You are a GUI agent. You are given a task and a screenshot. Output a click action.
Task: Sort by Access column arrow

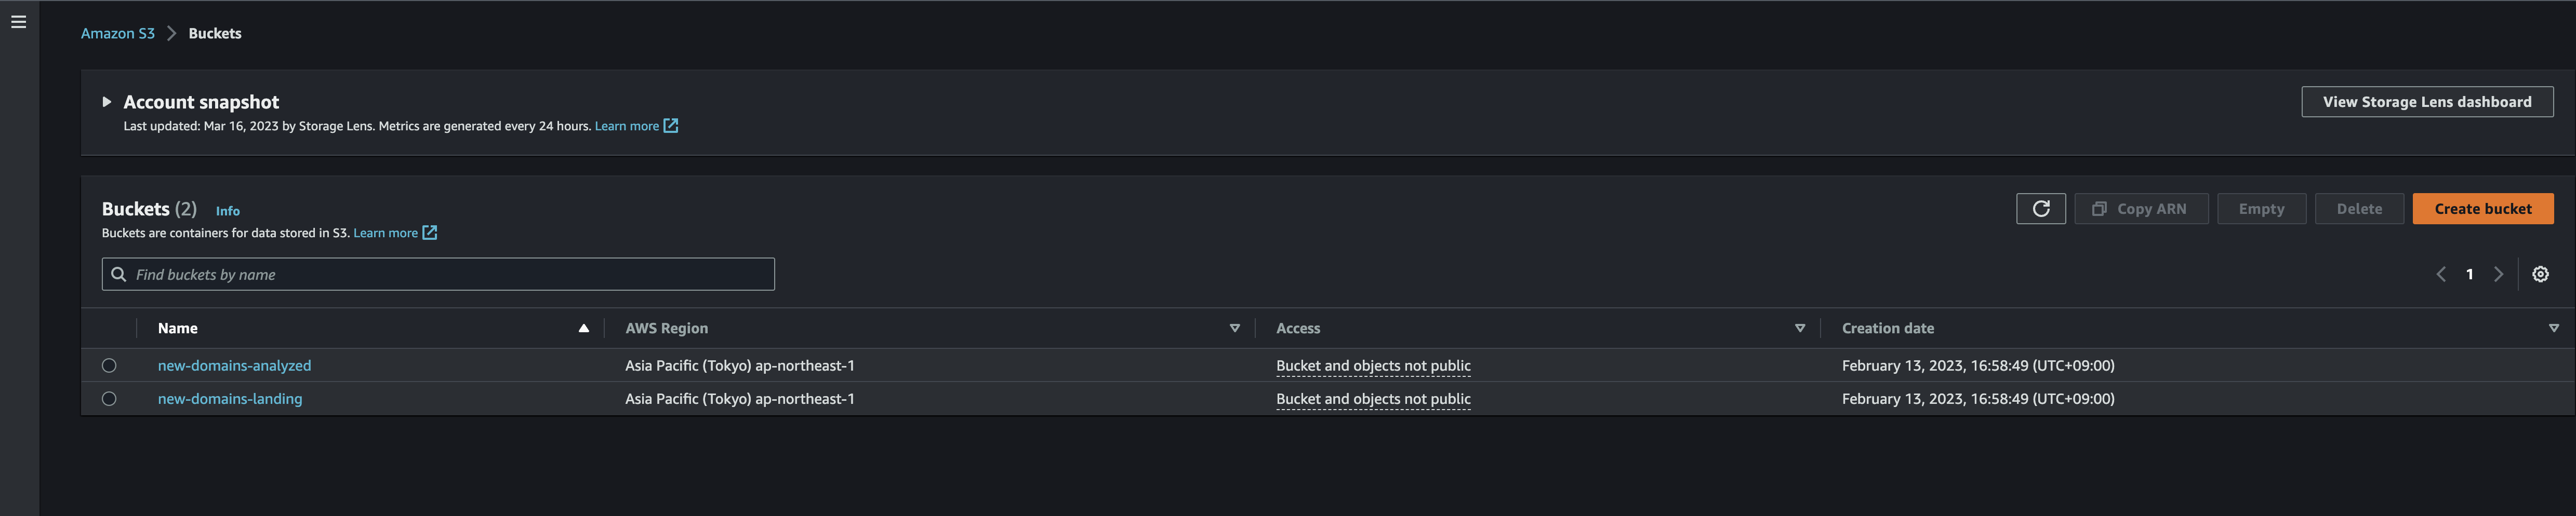point(1800,328)
